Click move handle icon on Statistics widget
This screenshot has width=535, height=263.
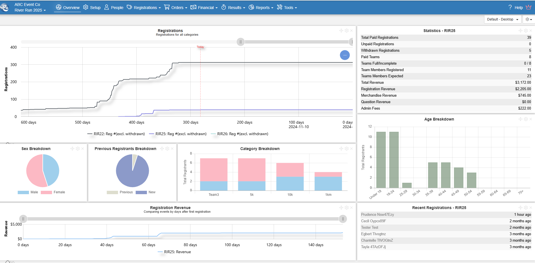point(520,31)
